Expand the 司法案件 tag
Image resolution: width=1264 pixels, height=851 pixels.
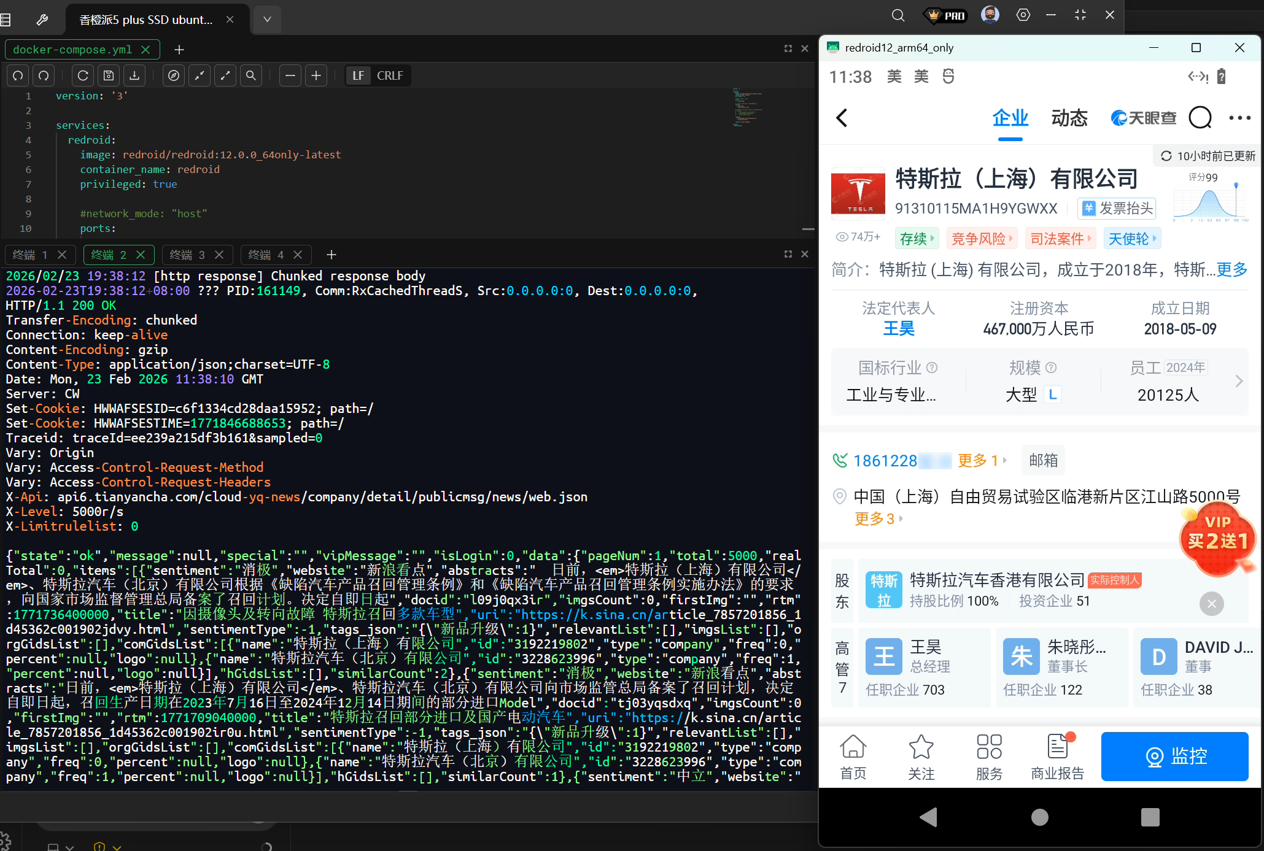(1061, 239)
